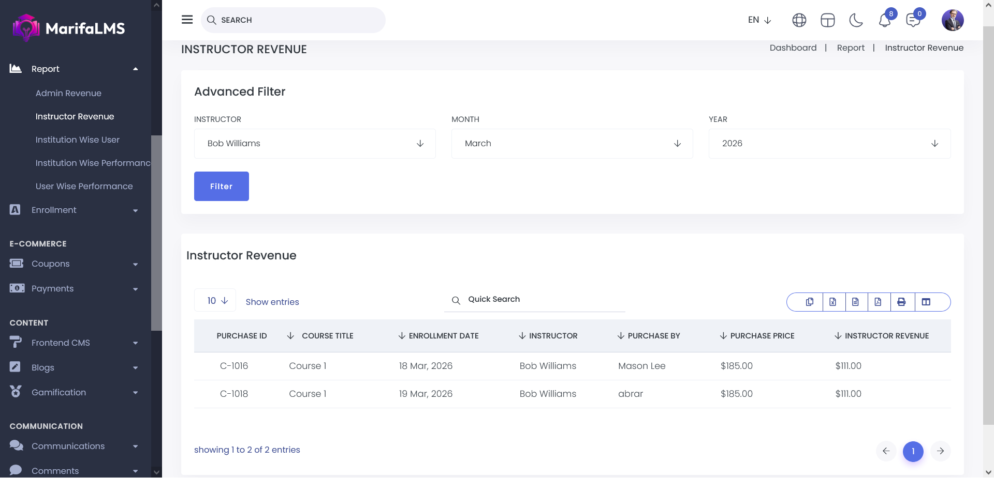
Task: Print the Instructor Revenue table
Action: click(901, 302)
